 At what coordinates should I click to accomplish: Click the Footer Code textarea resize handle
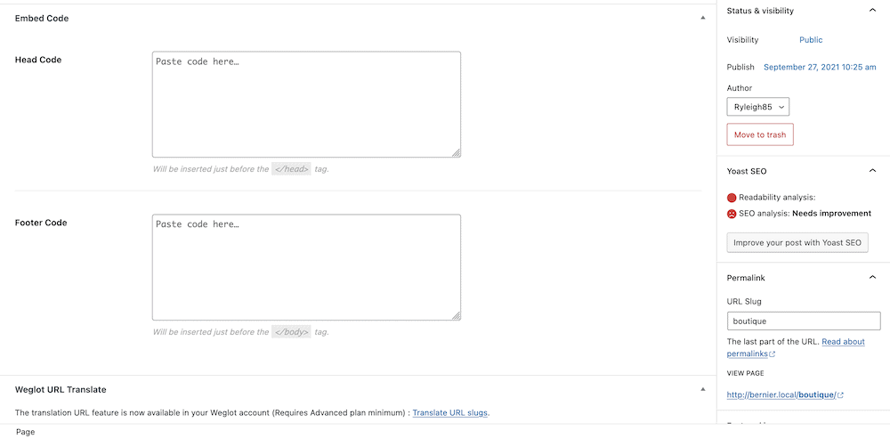point(456,315)
